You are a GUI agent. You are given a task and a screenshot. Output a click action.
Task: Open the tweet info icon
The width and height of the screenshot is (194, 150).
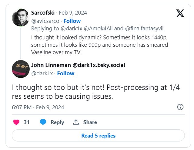(x=180, y=107)
